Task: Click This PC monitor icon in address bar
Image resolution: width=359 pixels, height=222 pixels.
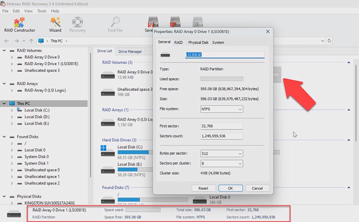Action: [41, 41]
